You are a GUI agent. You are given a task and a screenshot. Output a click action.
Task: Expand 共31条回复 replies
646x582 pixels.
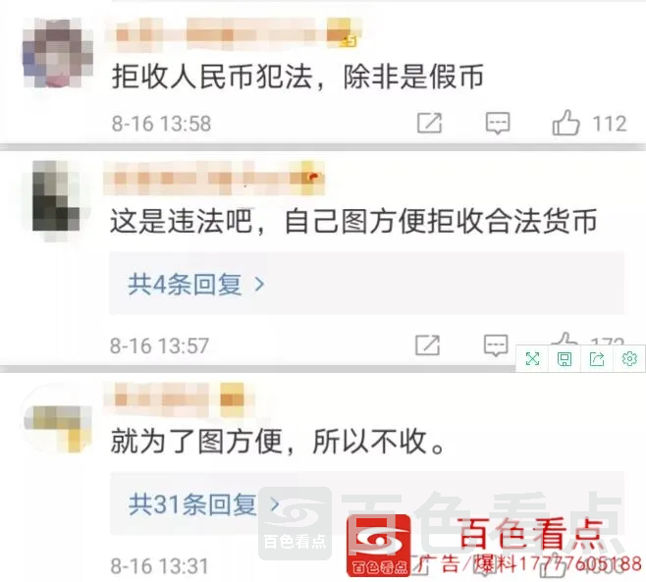click(366, 503)
